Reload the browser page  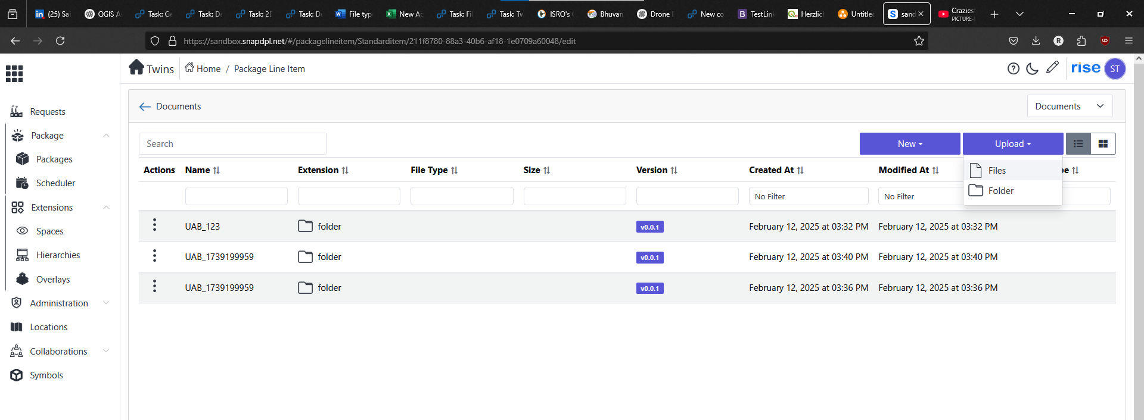pos(60,40)
